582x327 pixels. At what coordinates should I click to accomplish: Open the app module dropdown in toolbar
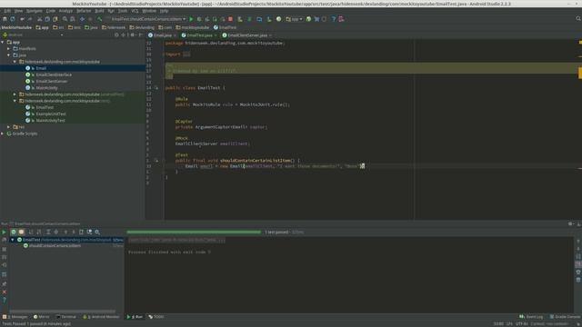coord(294,19)
